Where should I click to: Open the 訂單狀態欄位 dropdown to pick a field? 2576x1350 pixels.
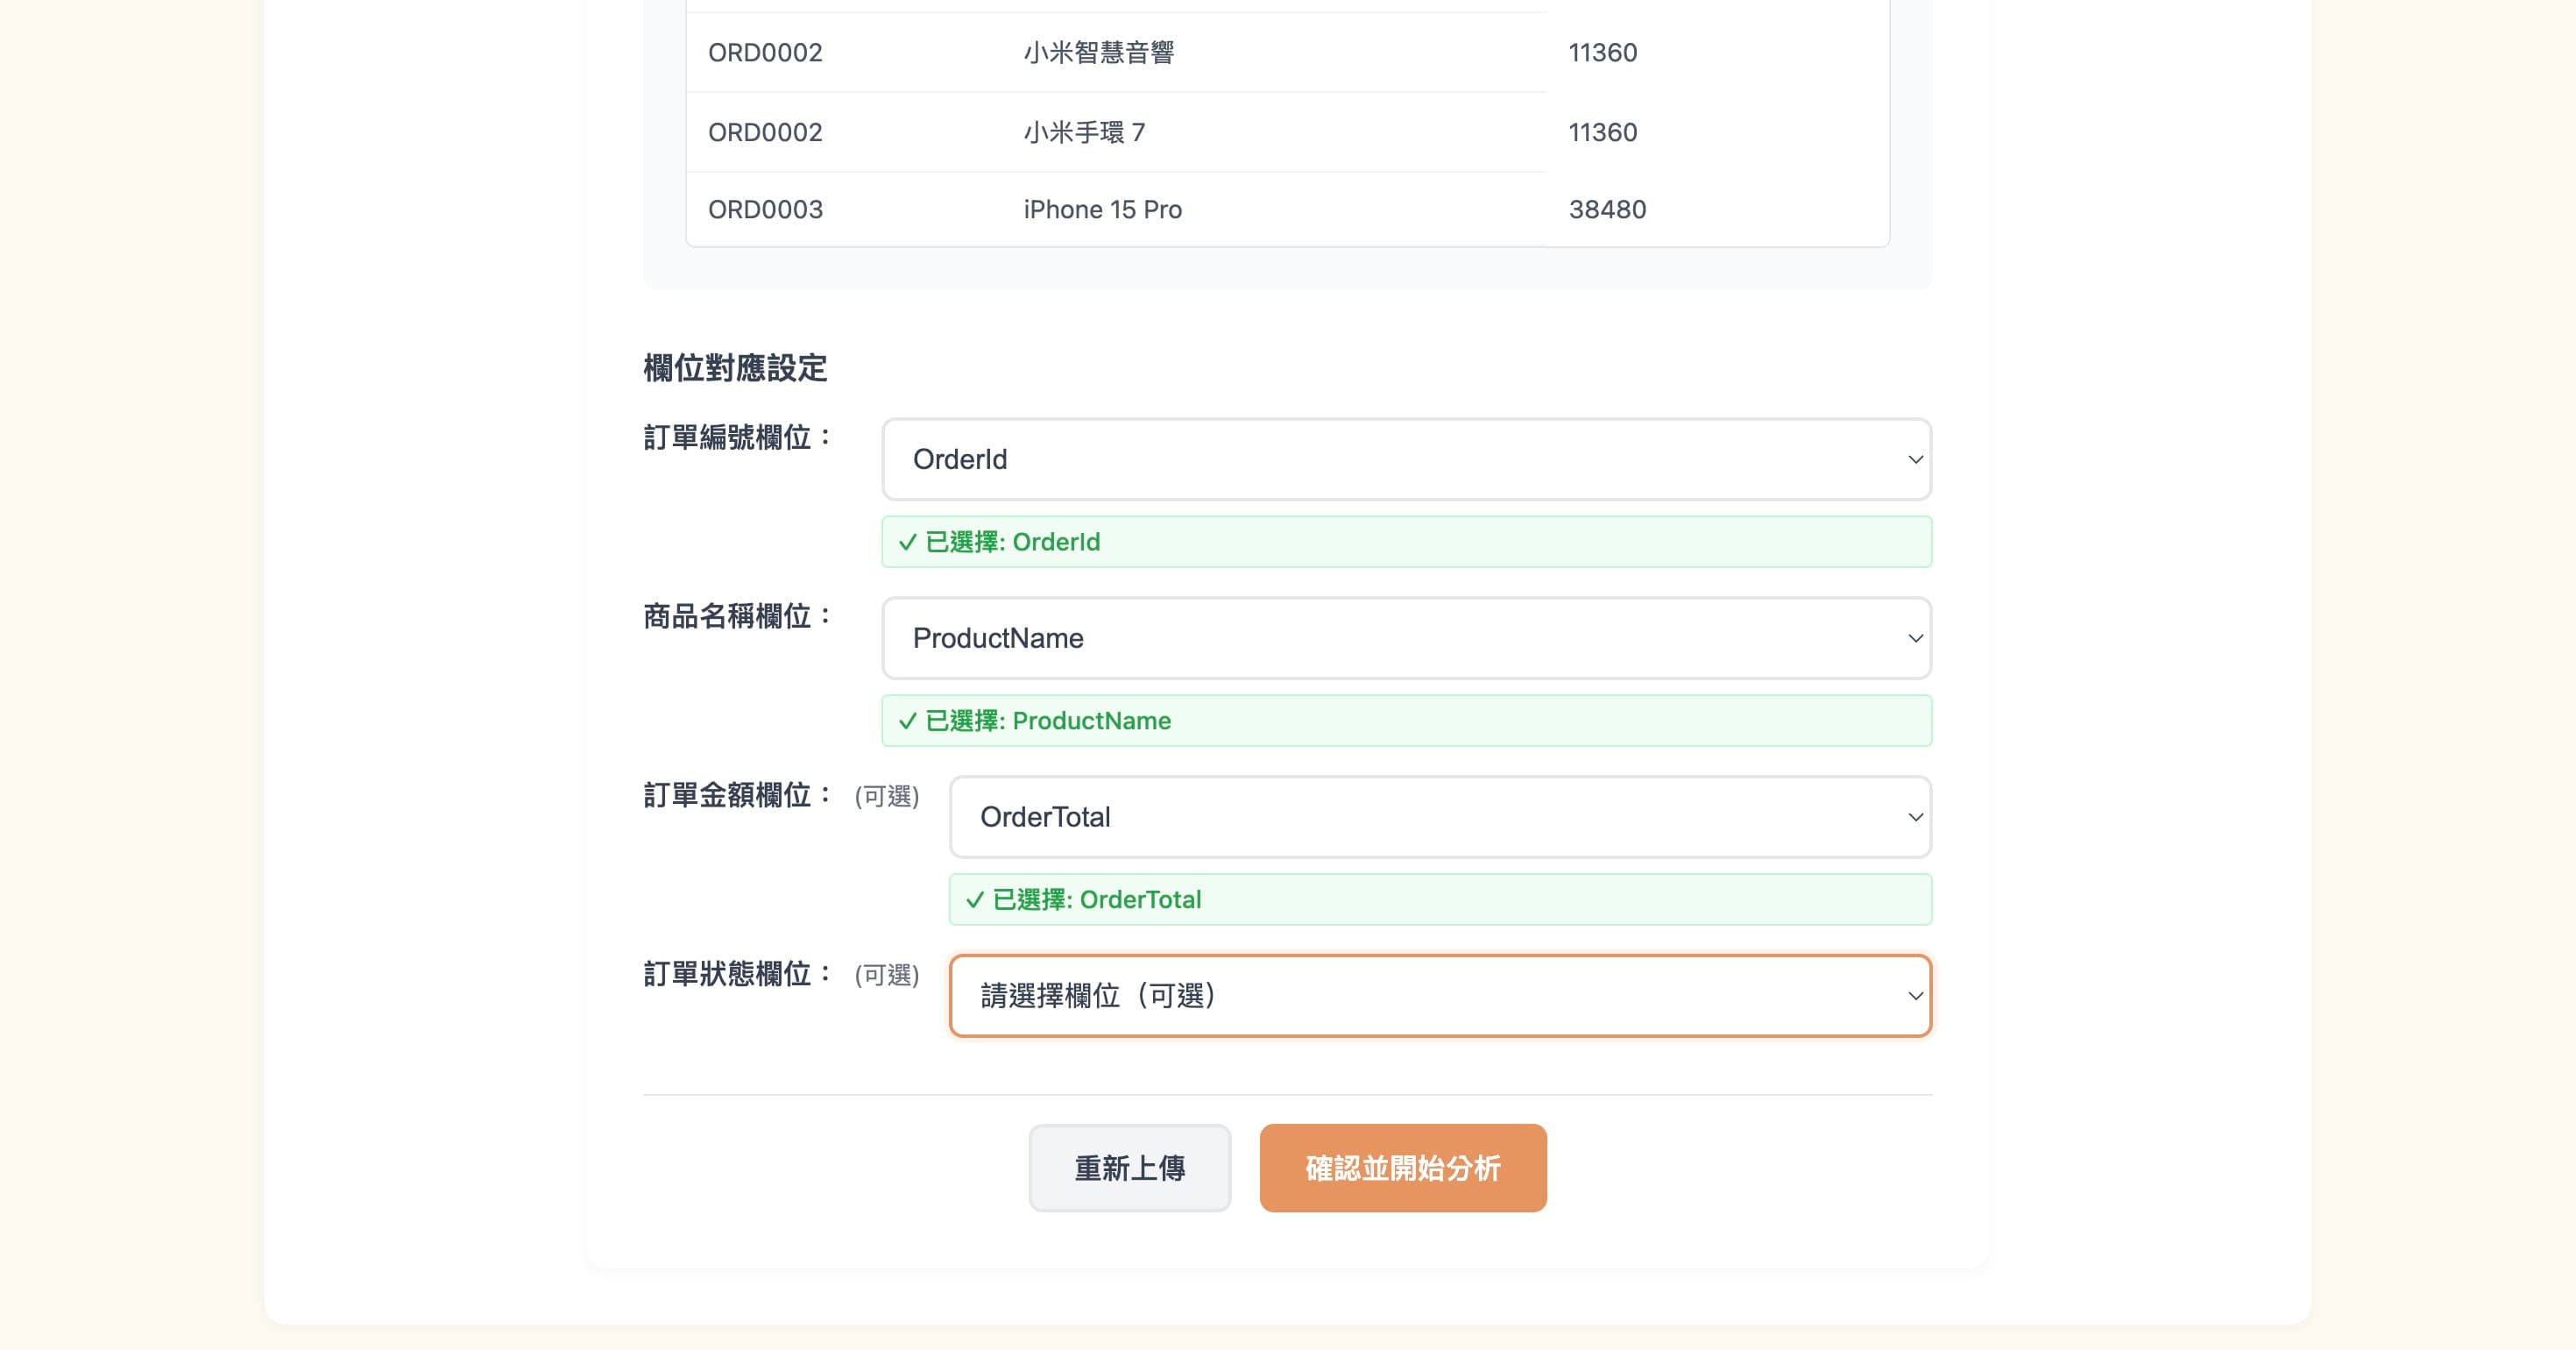1438,996
